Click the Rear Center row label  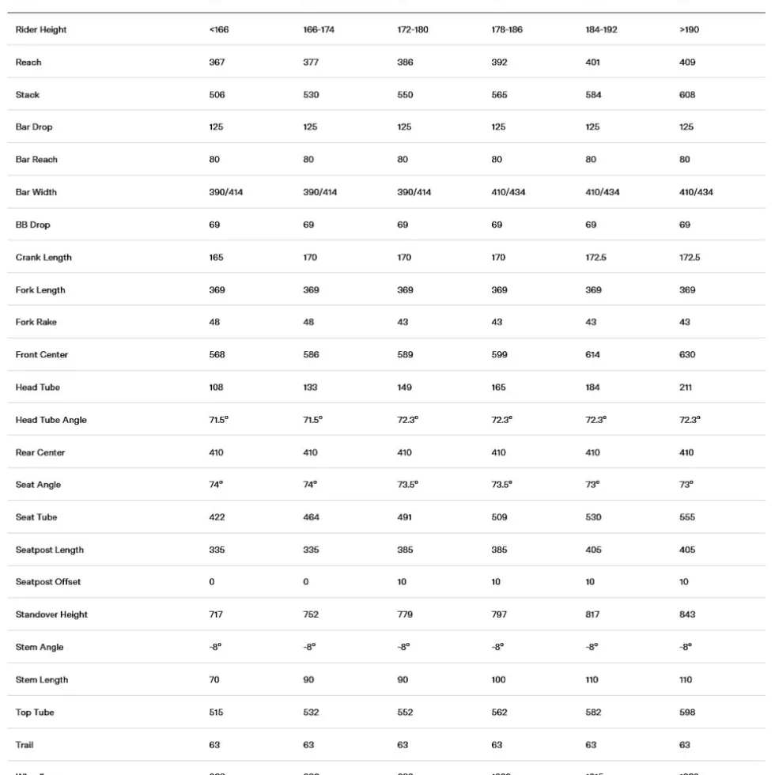coord(40,452)
